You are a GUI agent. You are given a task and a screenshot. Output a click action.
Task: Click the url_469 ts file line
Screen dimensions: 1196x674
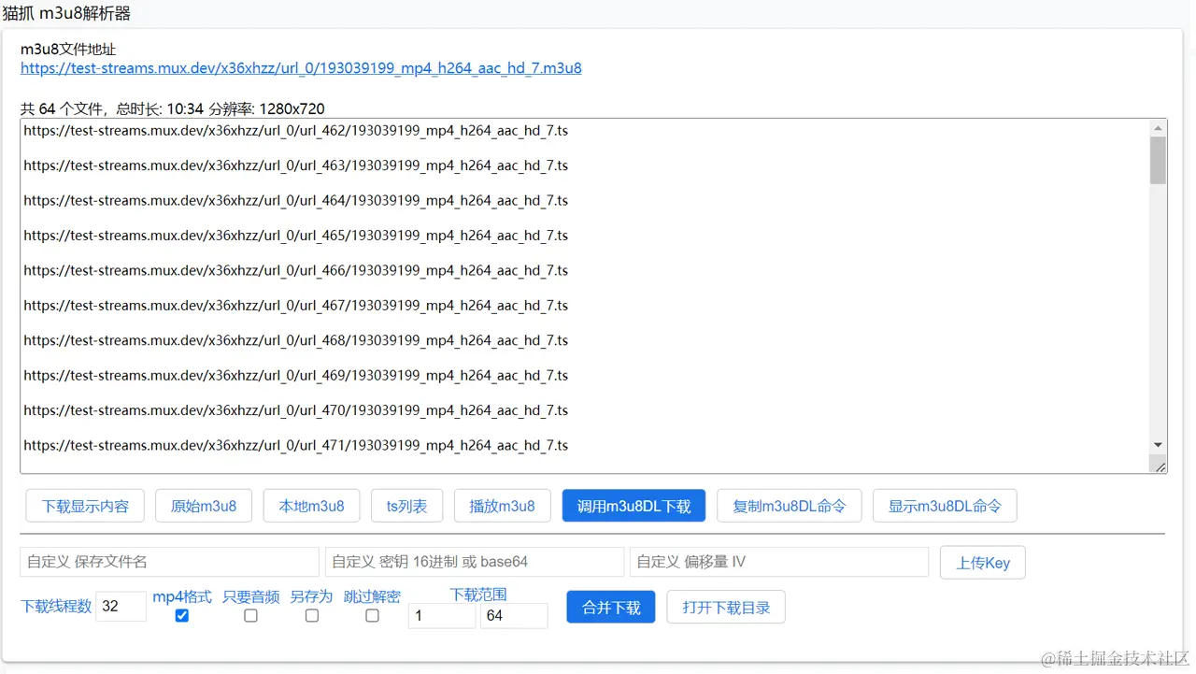pos(296,376)
